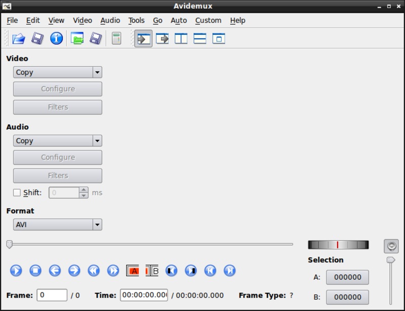The height and width of the screenshot is (311, 405).
Task: Open the Auto menu
Action: point(179,20)
